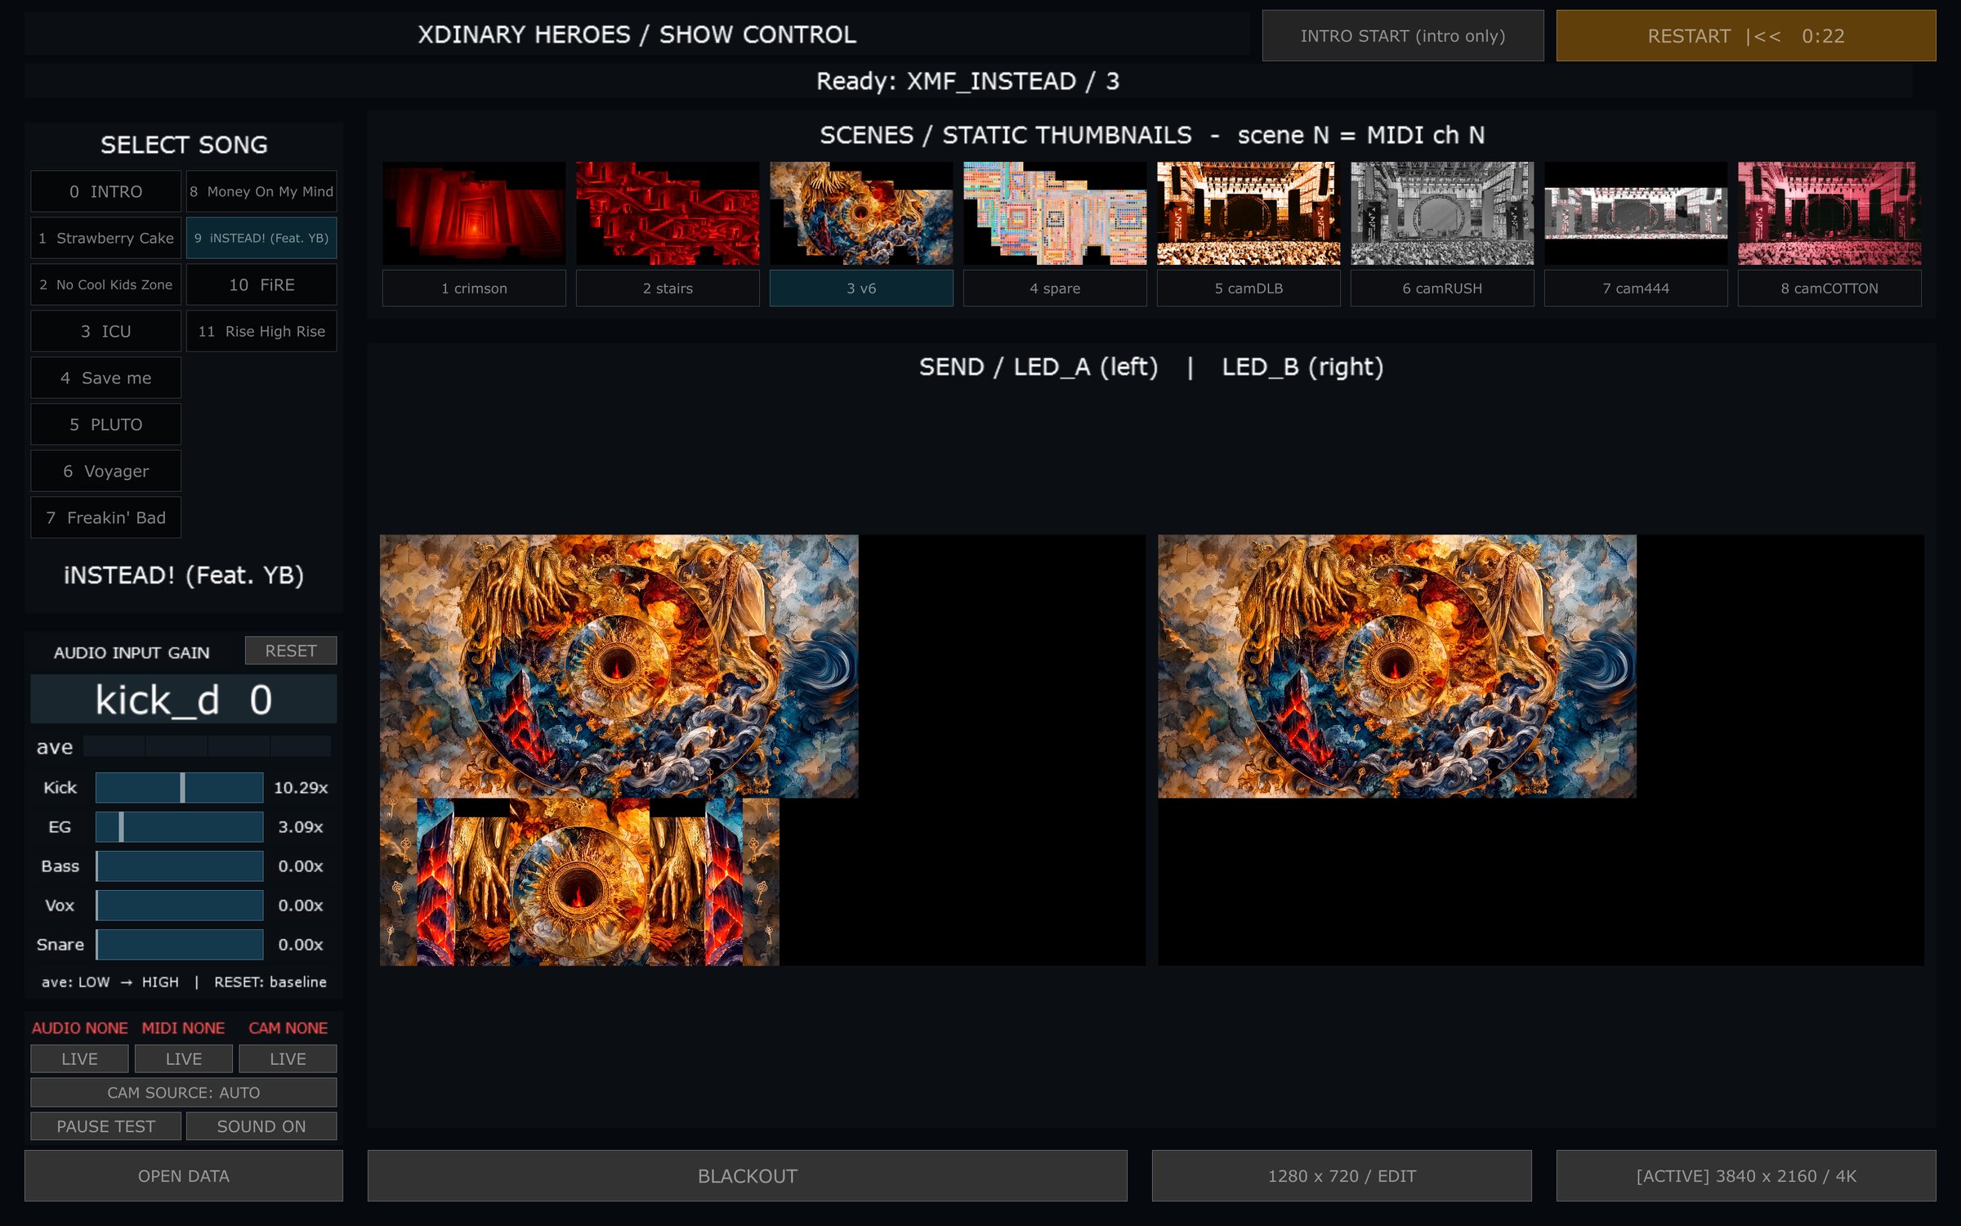
Task: Toggle the LIVE button under MIDI NONE
Action: tap(183, 1059)
